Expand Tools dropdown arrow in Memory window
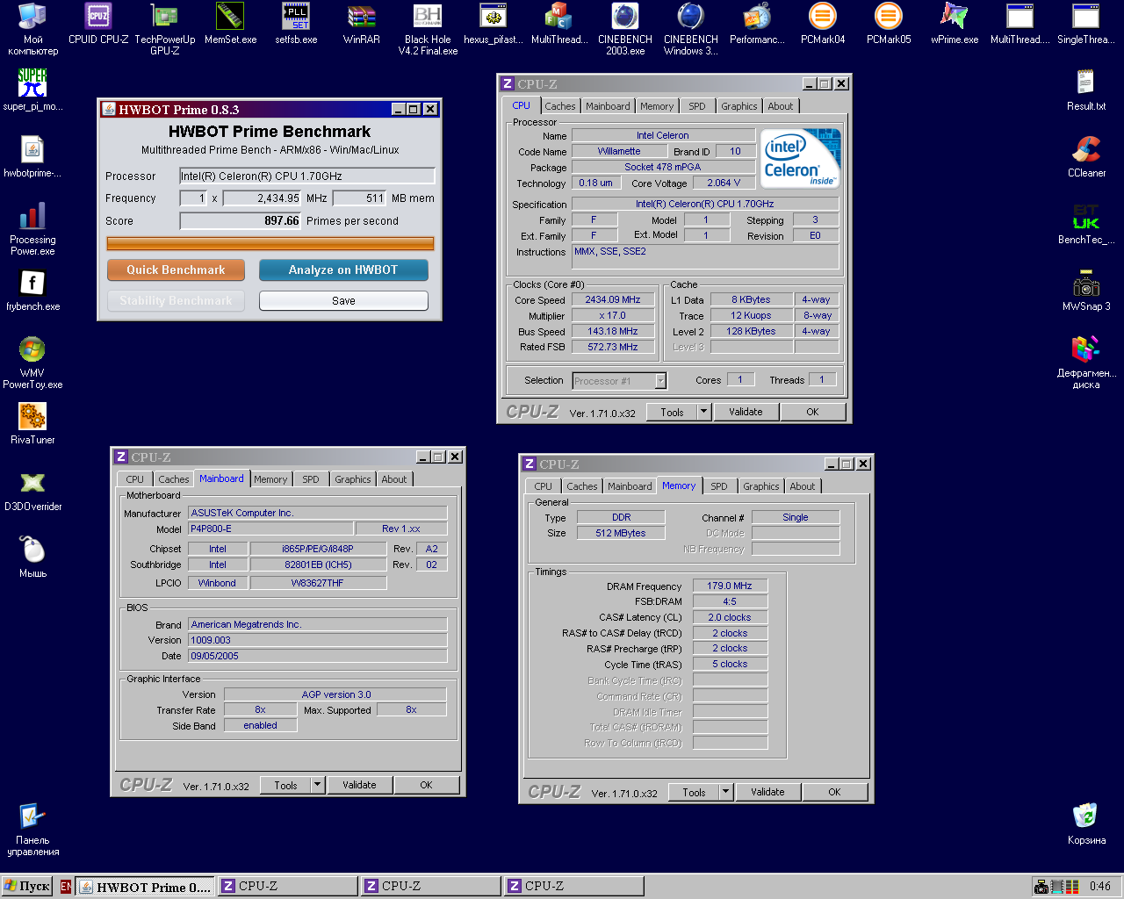 725,792
